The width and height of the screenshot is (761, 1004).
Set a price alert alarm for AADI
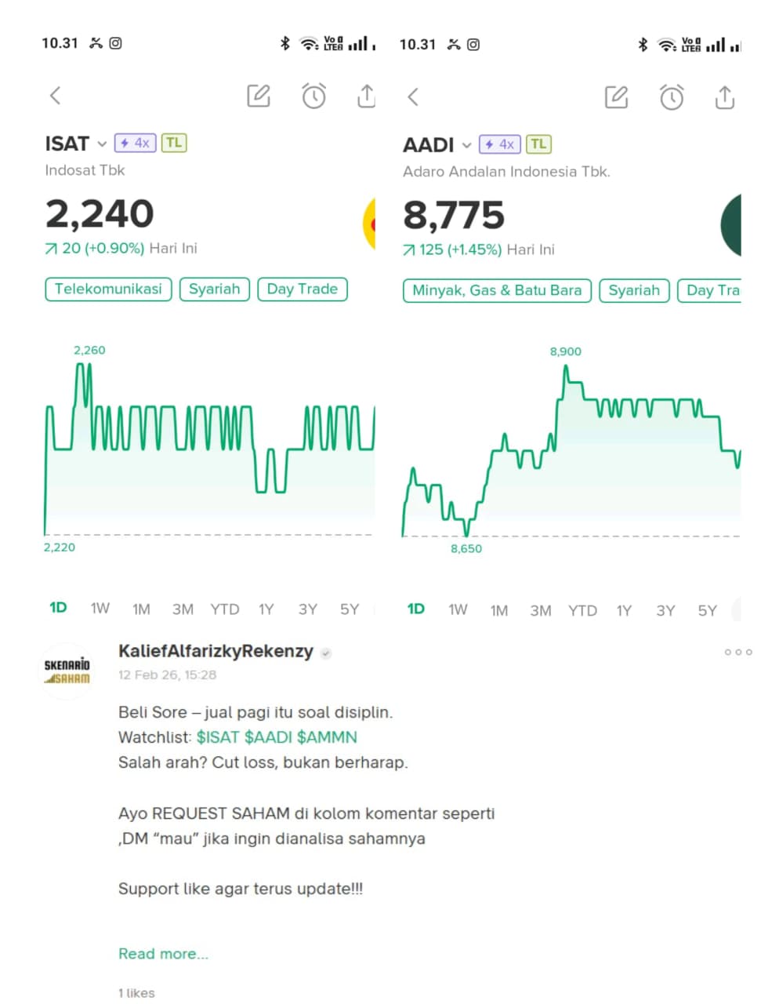click(672, 97)
